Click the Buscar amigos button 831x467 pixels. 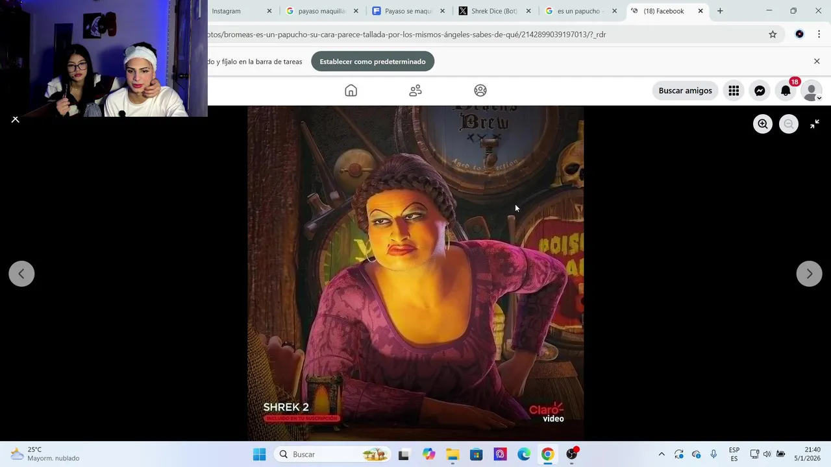click(685, 91)
